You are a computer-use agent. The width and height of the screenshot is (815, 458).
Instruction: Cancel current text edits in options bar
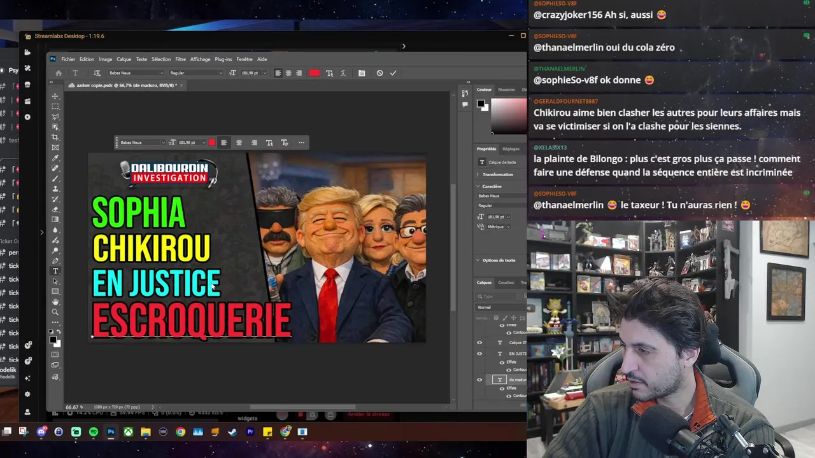[379, 73]
